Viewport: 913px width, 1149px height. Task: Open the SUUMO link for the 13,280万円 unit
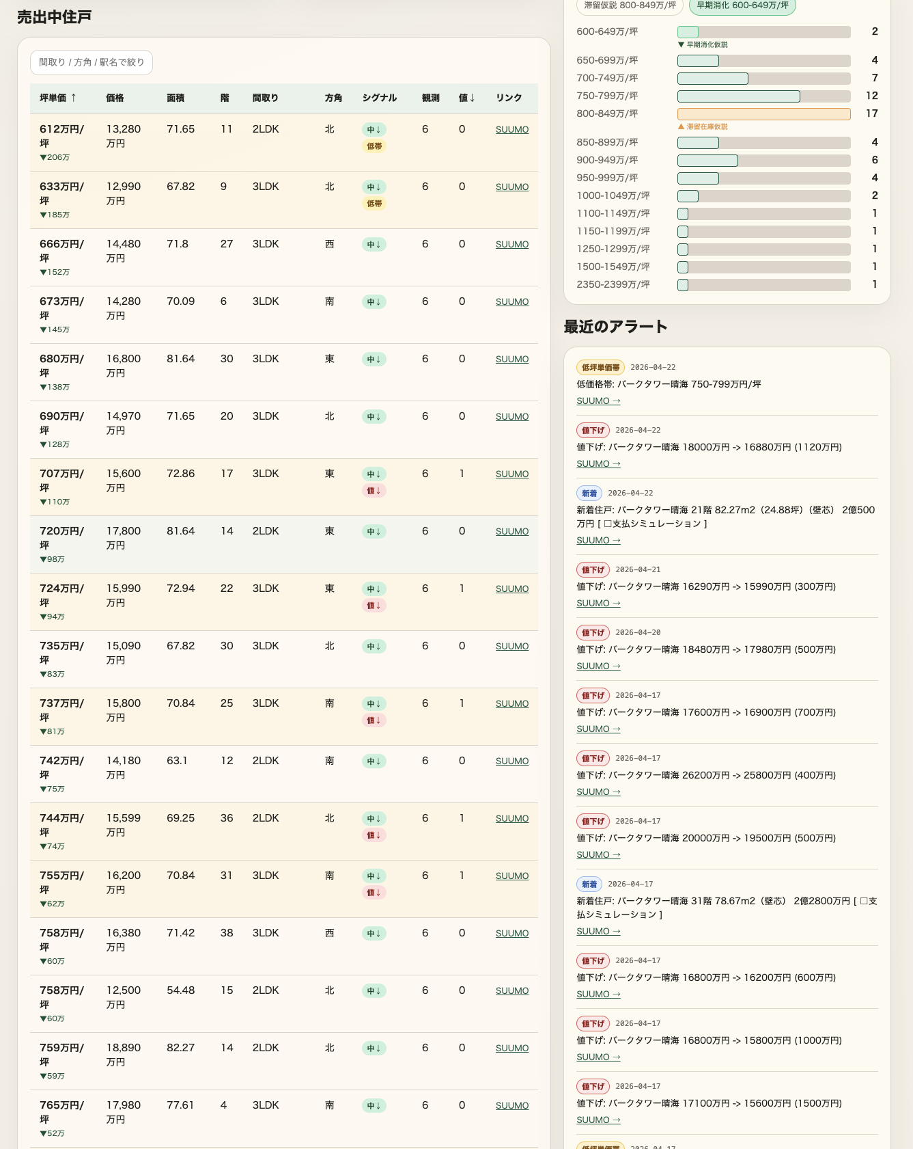coord(511,130)
